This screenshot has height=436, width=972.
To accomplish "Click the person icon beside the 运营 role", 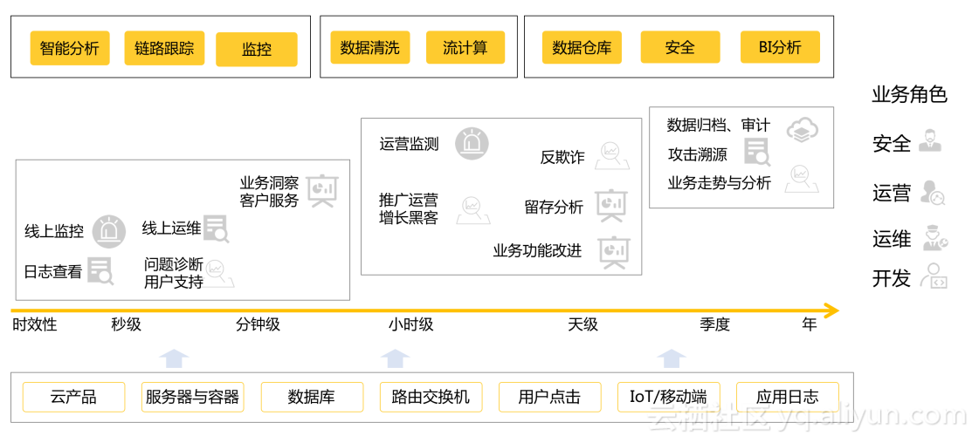I will [933, 193].
